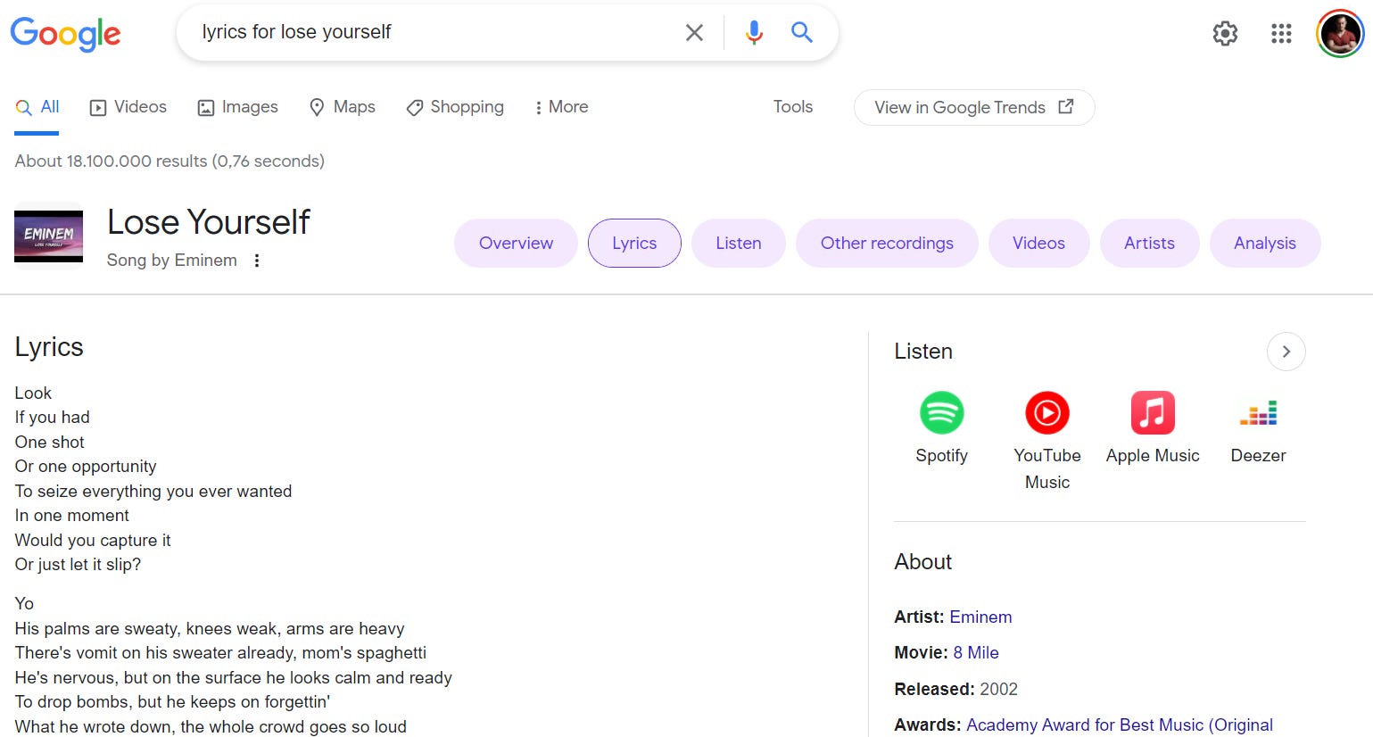Select the Listen chip
The image size is (1373, 737).
(x=739, y=243)
